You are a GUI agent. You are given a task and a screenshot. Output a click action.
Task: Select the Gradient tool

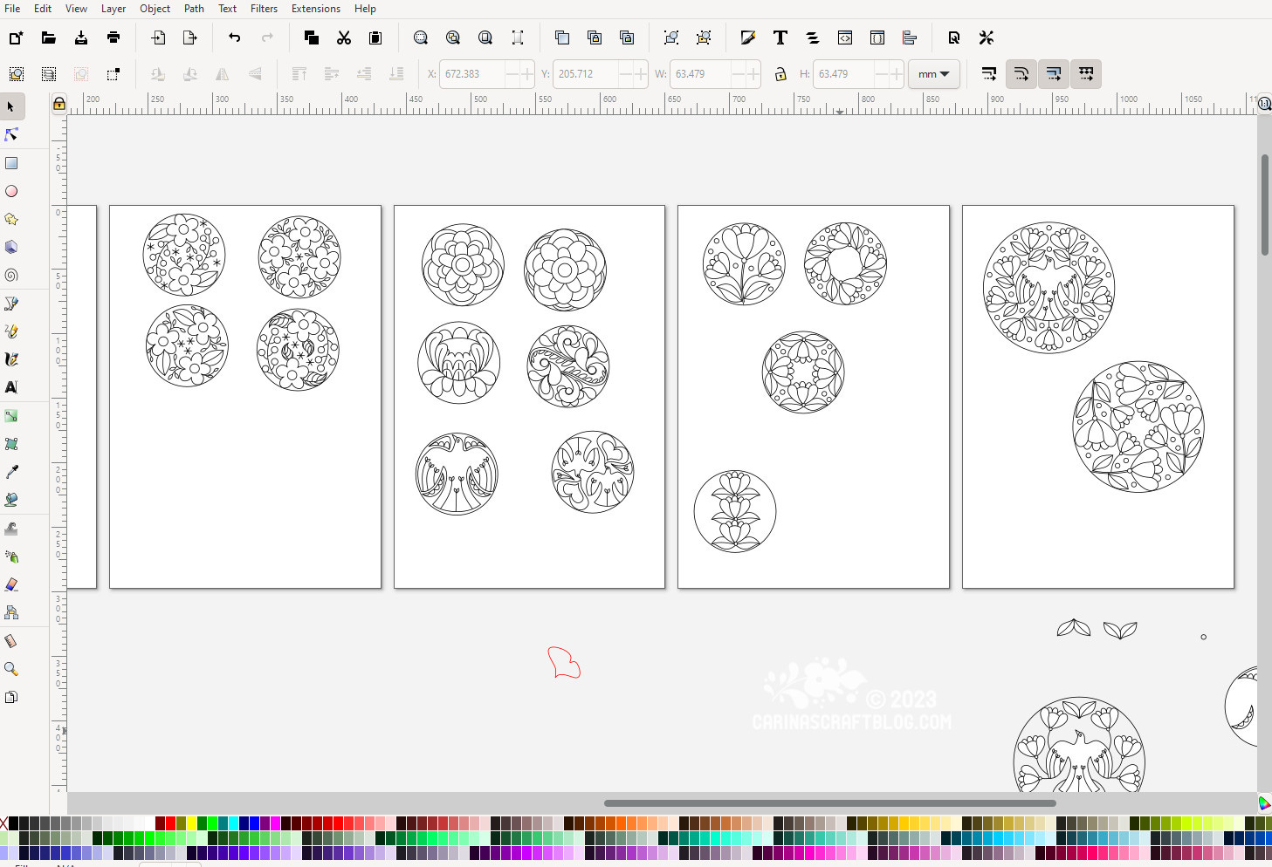click(11, 416)
